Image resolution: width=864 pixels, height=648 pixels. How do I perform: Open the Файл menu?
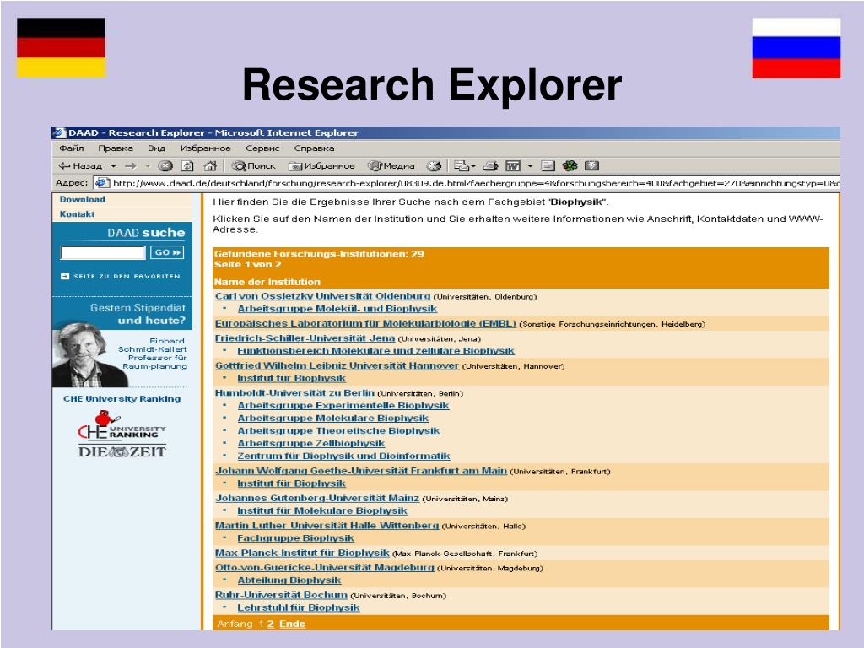click(72, 148)
